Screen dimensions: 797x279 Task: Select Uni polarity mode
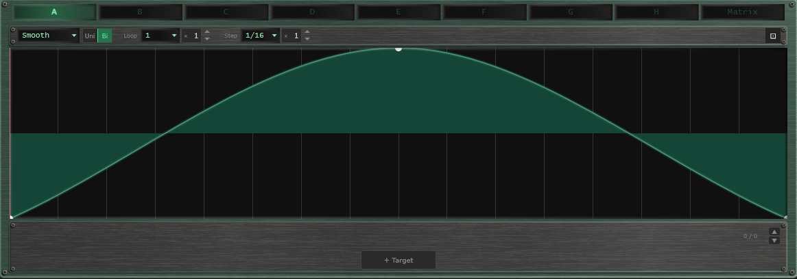[90, 36]
